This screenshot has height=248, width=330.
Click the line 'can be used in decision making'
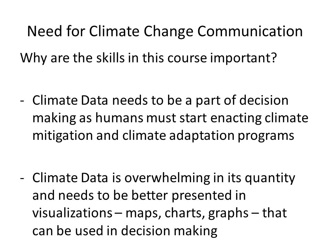125,231
